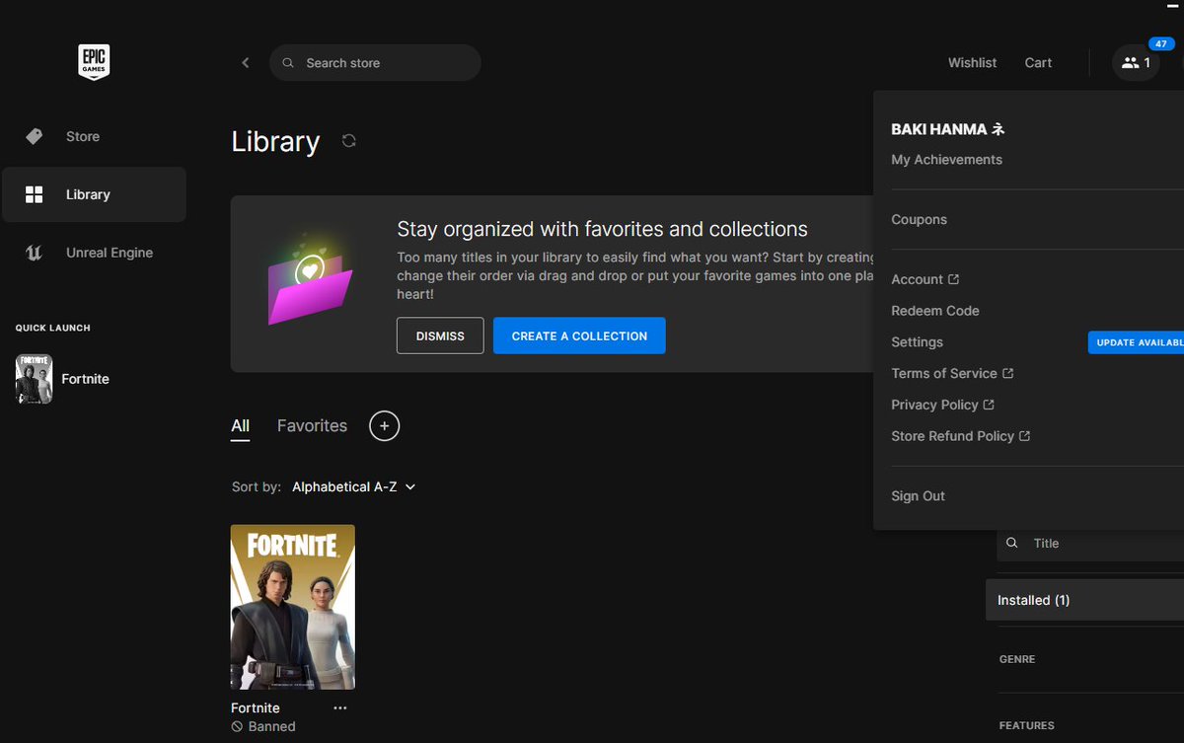The width and height of the screenshot is (1184, 743).
Task: Toggle the Installed (1) filter
Action: point(1084,600)
